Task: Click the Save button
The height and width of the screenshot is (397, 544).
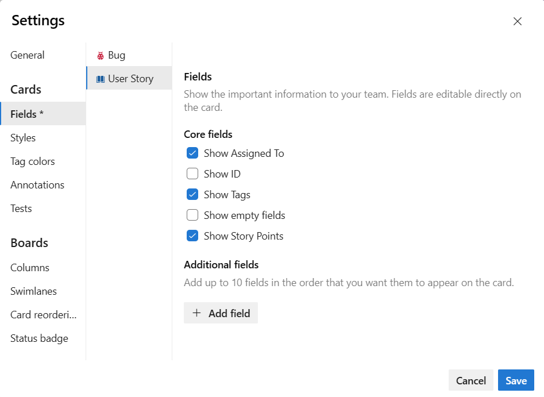Action: pos(516,381)
